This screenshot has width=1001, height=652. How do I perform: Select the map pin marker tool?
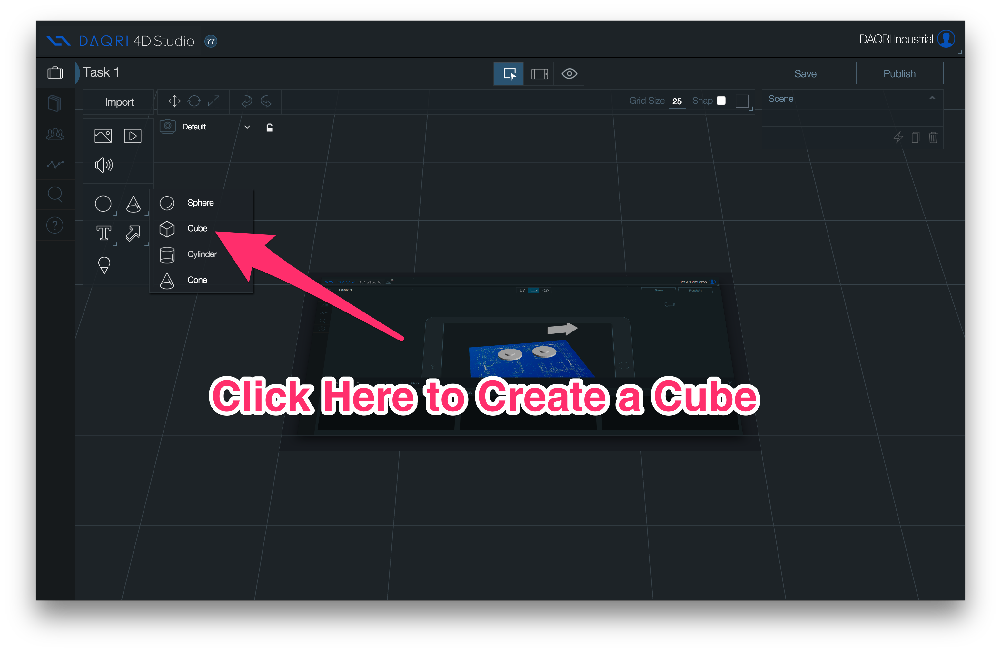[x=104, y=265]
